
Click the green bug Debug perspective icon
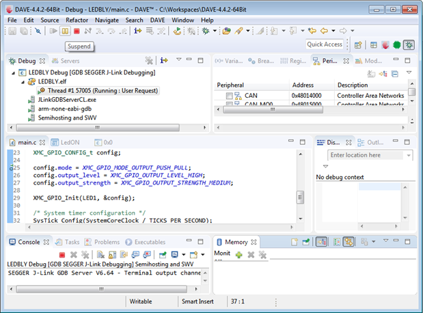(409, 45)
